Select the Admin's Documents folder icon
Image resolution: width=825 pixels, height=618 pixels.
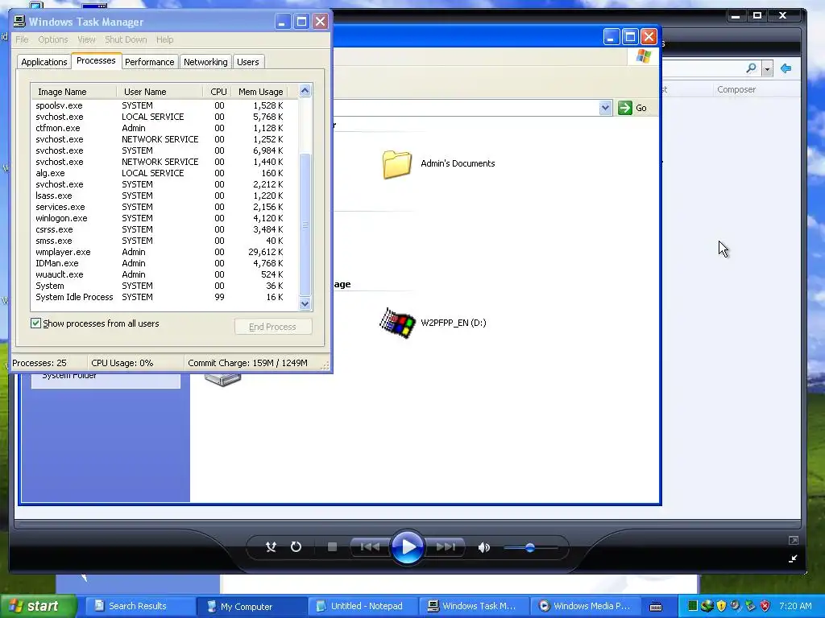point(396,164)
